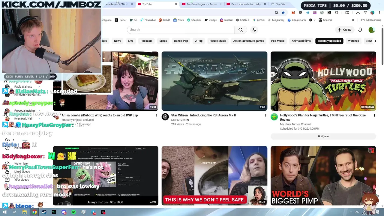Open the Midjourney bookmark
This screenshot has height=216, width=384.
tap(276, 20)
